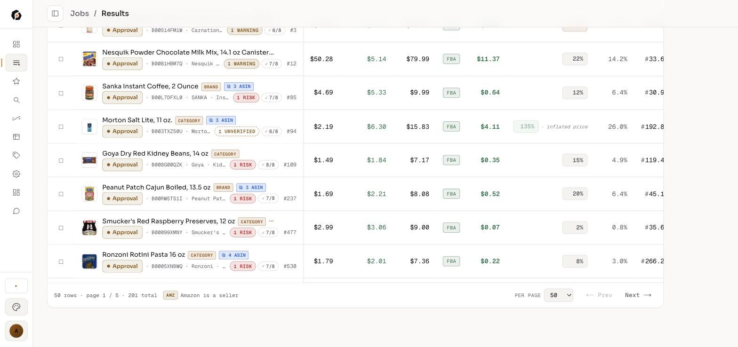
Task: Click the Goya Kidney Beans product thumbnail
Action: [89, 160]
